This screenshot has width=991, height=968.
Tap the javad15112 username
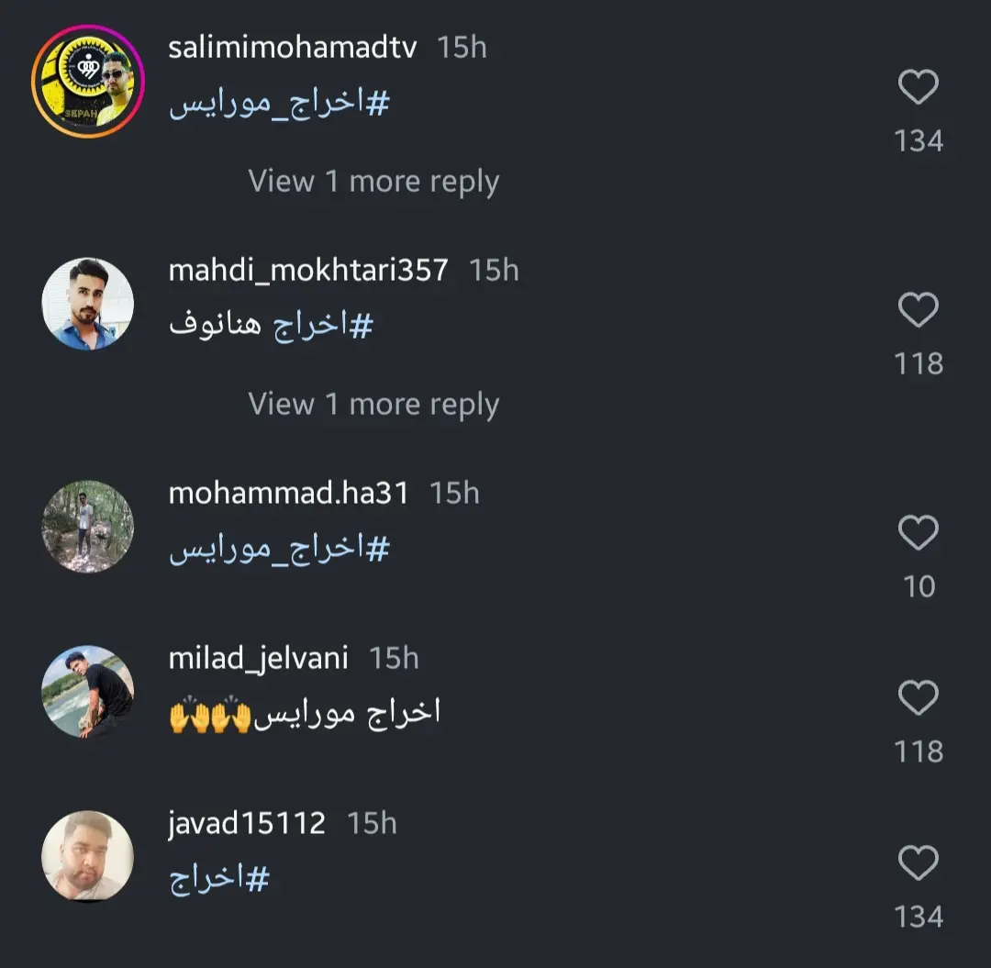[x=247, y=823]
